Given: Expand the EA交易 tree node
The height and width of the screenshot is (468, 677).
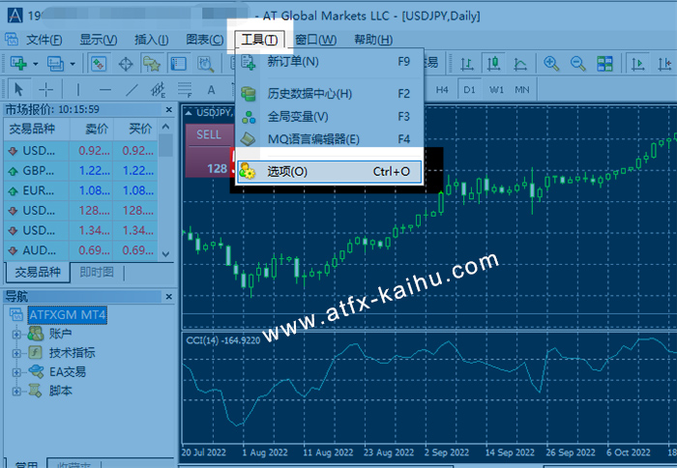Looking at the screenshot, I should pyautogui.click(x=16, y=372).
